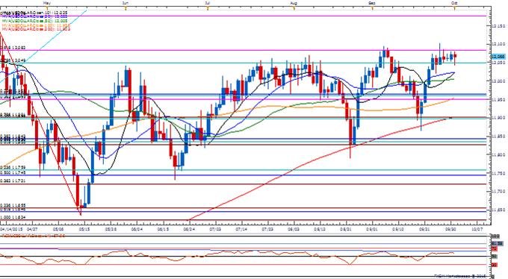Click the 09/10 date axis label

click(x=398, y=229)
